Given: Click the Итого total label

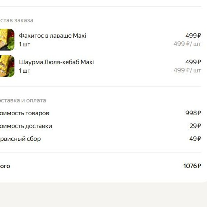Looking at the screenshot, I should (5, 166).
